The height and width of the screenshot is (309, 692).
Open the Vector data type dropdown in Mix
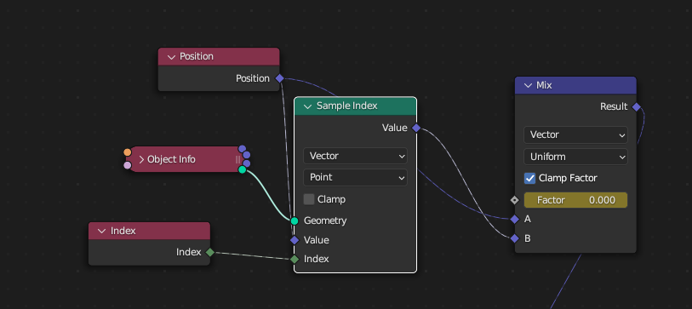[575, 134]
